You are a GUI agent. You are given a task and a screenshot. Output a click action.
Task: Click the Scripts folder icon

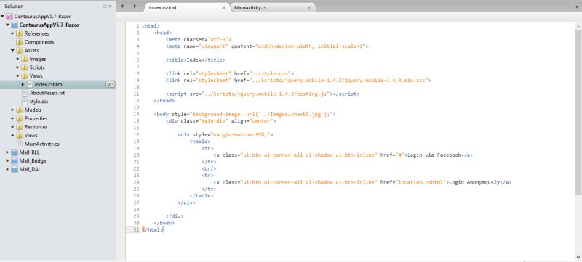[25, 67]
